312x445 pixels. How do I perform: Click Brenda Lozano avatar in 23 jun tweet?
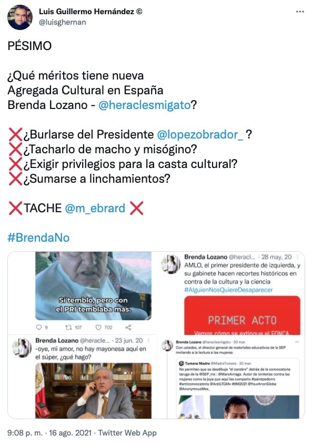tap(22, 348)
